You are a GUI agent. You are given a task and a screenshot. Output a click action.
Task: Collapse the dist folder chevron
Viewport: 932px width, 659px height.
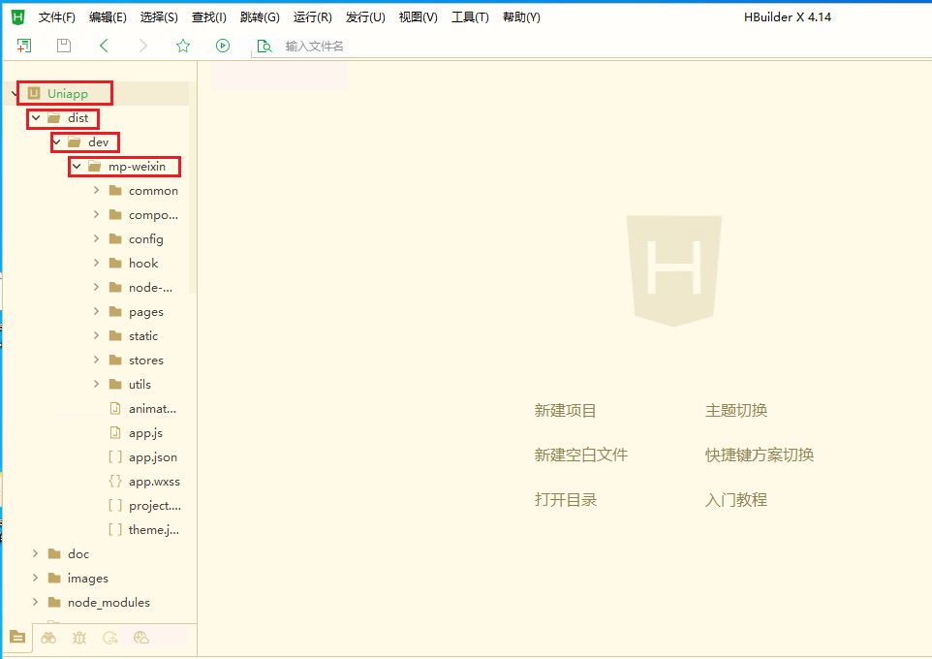click(x=36, y=118)
